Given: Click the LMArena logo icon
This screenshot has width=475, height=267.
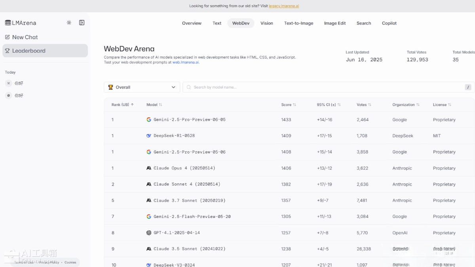Looking at the screenshot, I should point(8,23).
